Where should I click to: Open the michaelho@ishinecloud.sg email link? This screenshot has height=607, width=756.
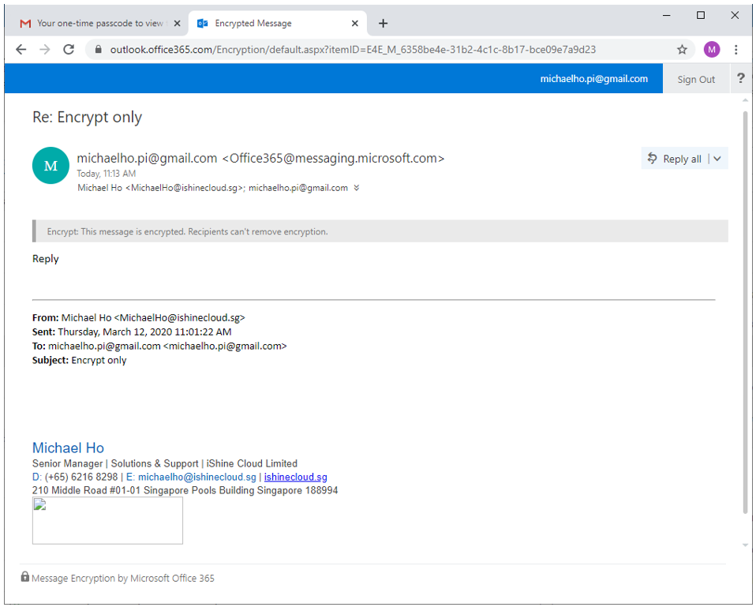click(196, 477)
